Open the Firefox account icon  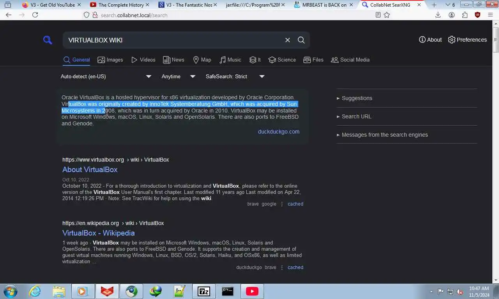(x=451, y=15)
